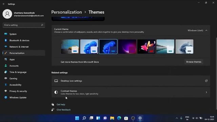Select the yellow car wall theme thumbnail

tap(70, 46)
